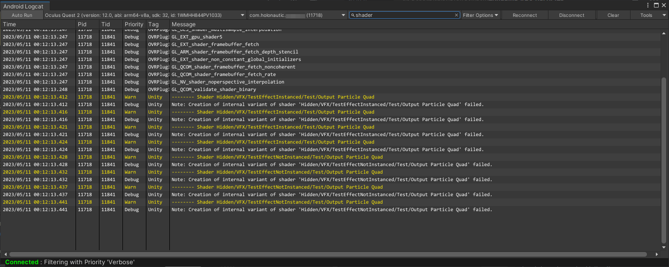Clear the shader search text
This screenshot has width=669, height=267.
tap(456, 15)
